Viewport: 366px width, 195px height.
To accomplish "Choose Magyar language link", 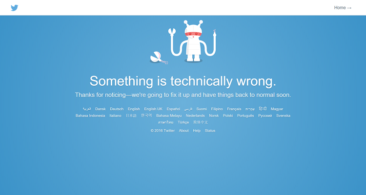I will point(277,109).
